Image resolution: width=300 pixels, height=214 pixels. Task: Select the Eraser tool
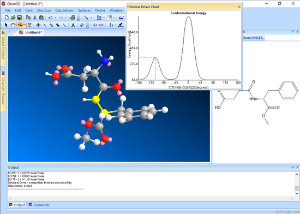pos(82,25)
